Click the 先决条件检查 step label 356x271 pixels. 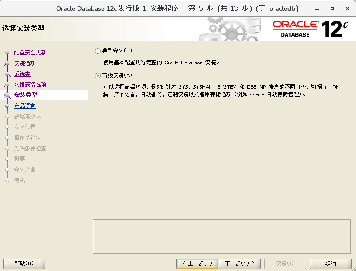30,148
